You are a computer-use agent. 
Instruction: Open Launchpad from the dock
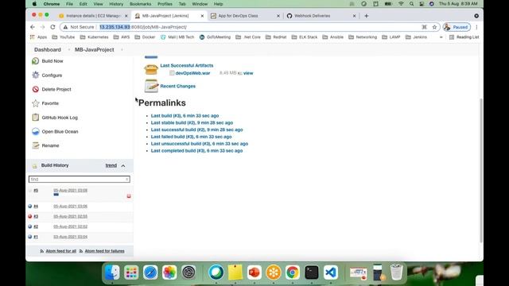[x=131, y=272]
